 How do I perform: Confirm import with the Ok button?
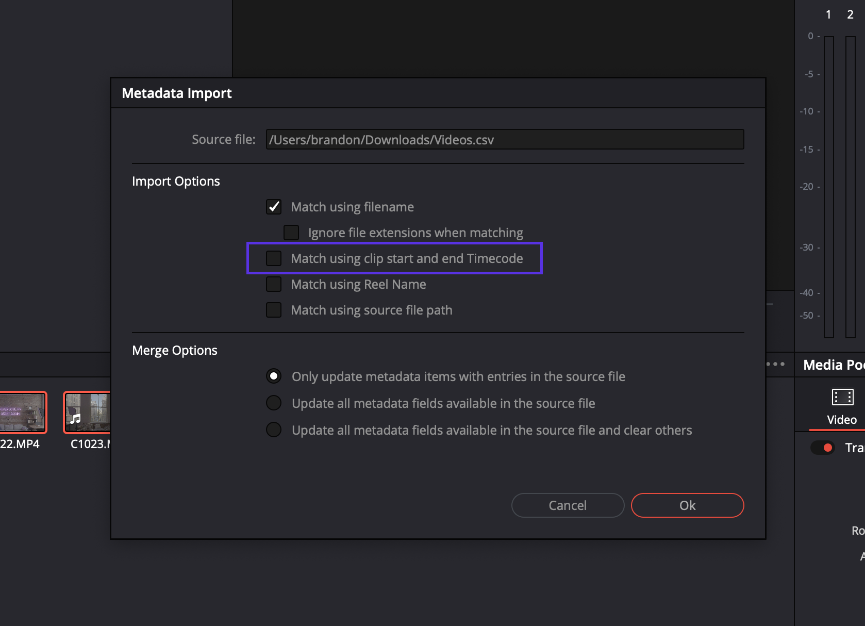[687, 505]
